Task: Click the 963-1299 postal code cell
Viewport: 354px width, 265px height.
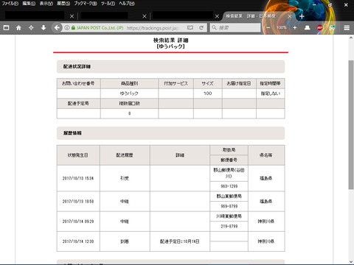Action: (229, 186)
